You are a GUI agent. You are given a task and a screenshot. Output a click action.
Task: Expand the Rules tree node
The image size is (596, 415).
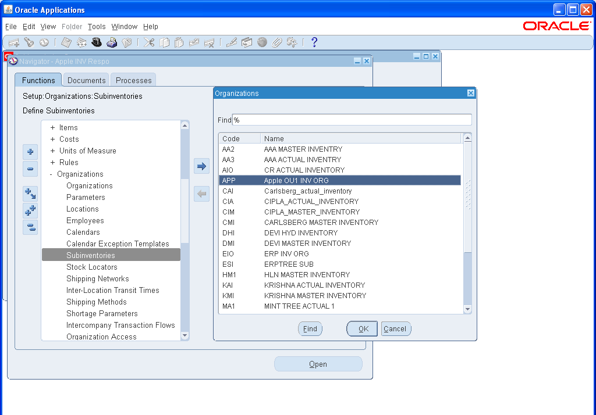(x=52, y=163)
